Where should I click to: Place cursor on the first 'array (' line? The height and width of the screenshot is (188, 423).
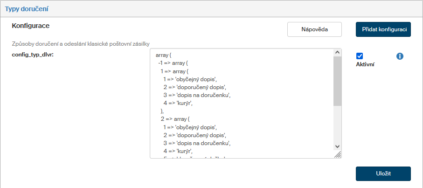pos(164,55)
